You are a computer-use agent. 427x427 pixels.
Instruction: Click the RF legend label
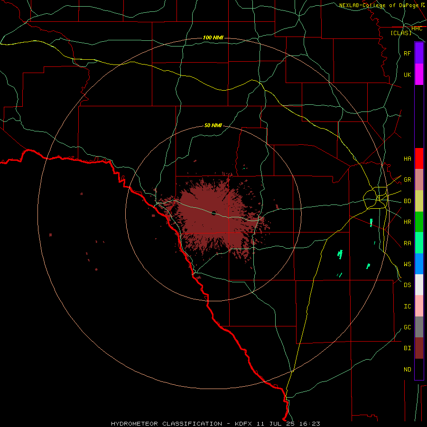(x=407, y=53)
